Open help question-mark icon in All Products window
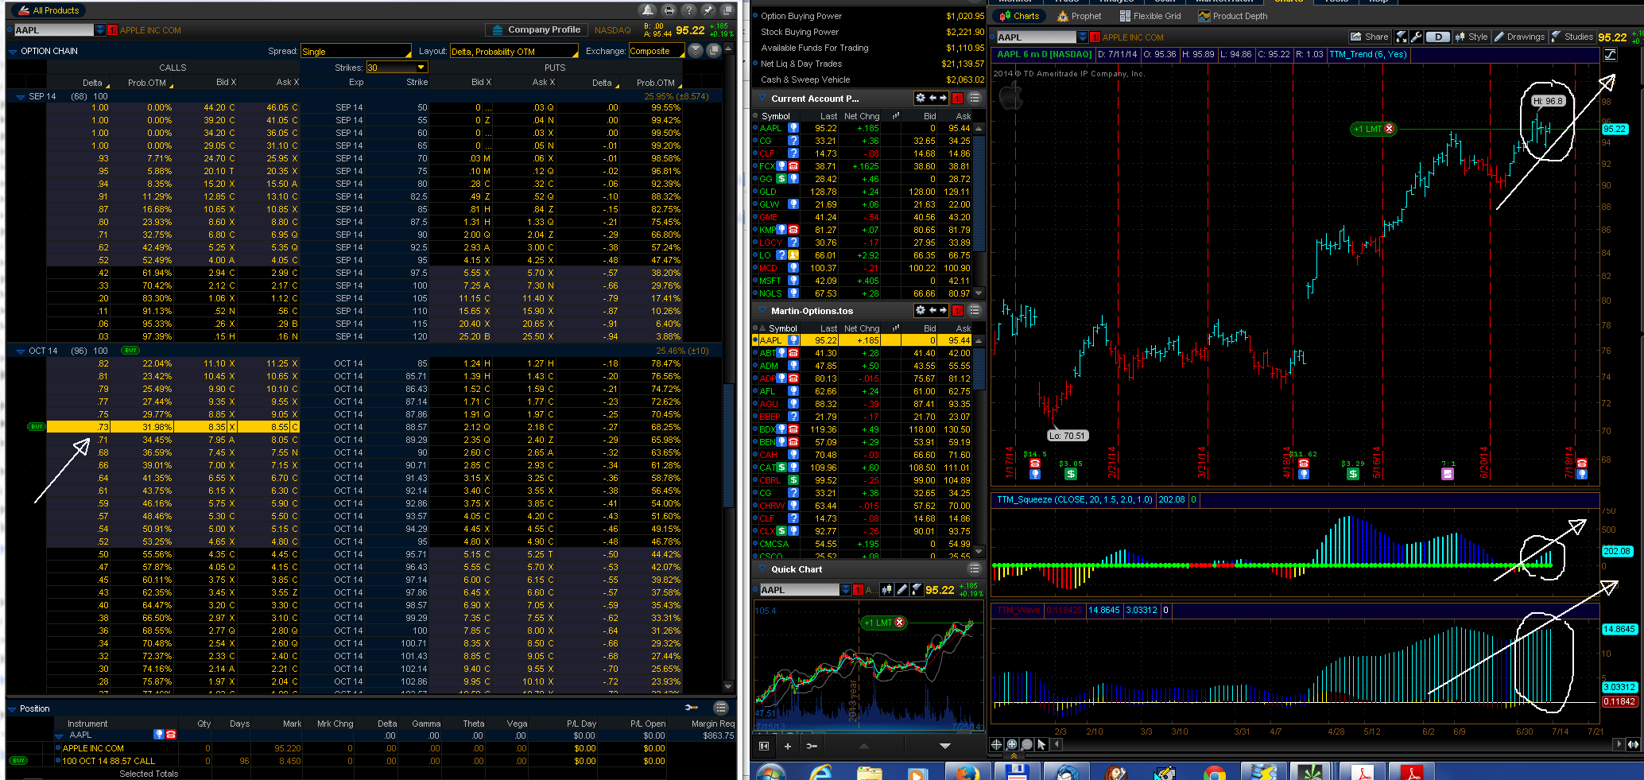This screenshot has width=1644, height=780. (688, 10)
